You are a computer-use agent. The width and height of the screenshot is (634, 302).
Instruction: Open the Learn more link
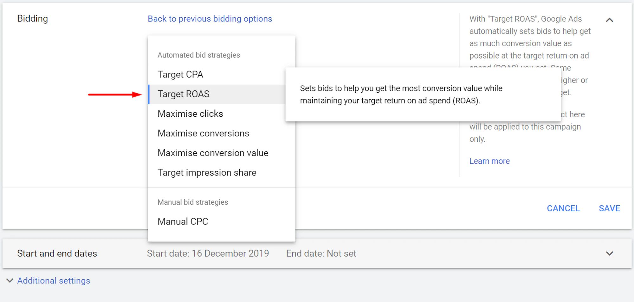[489, 161]
